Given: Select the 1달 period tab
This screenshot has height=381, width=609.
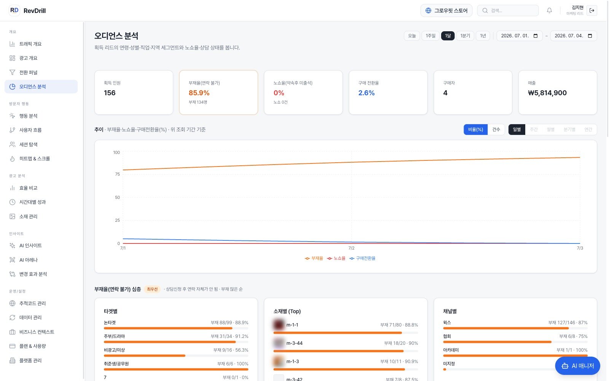Looking at the screenshot, I should click(x=448, y=36).
